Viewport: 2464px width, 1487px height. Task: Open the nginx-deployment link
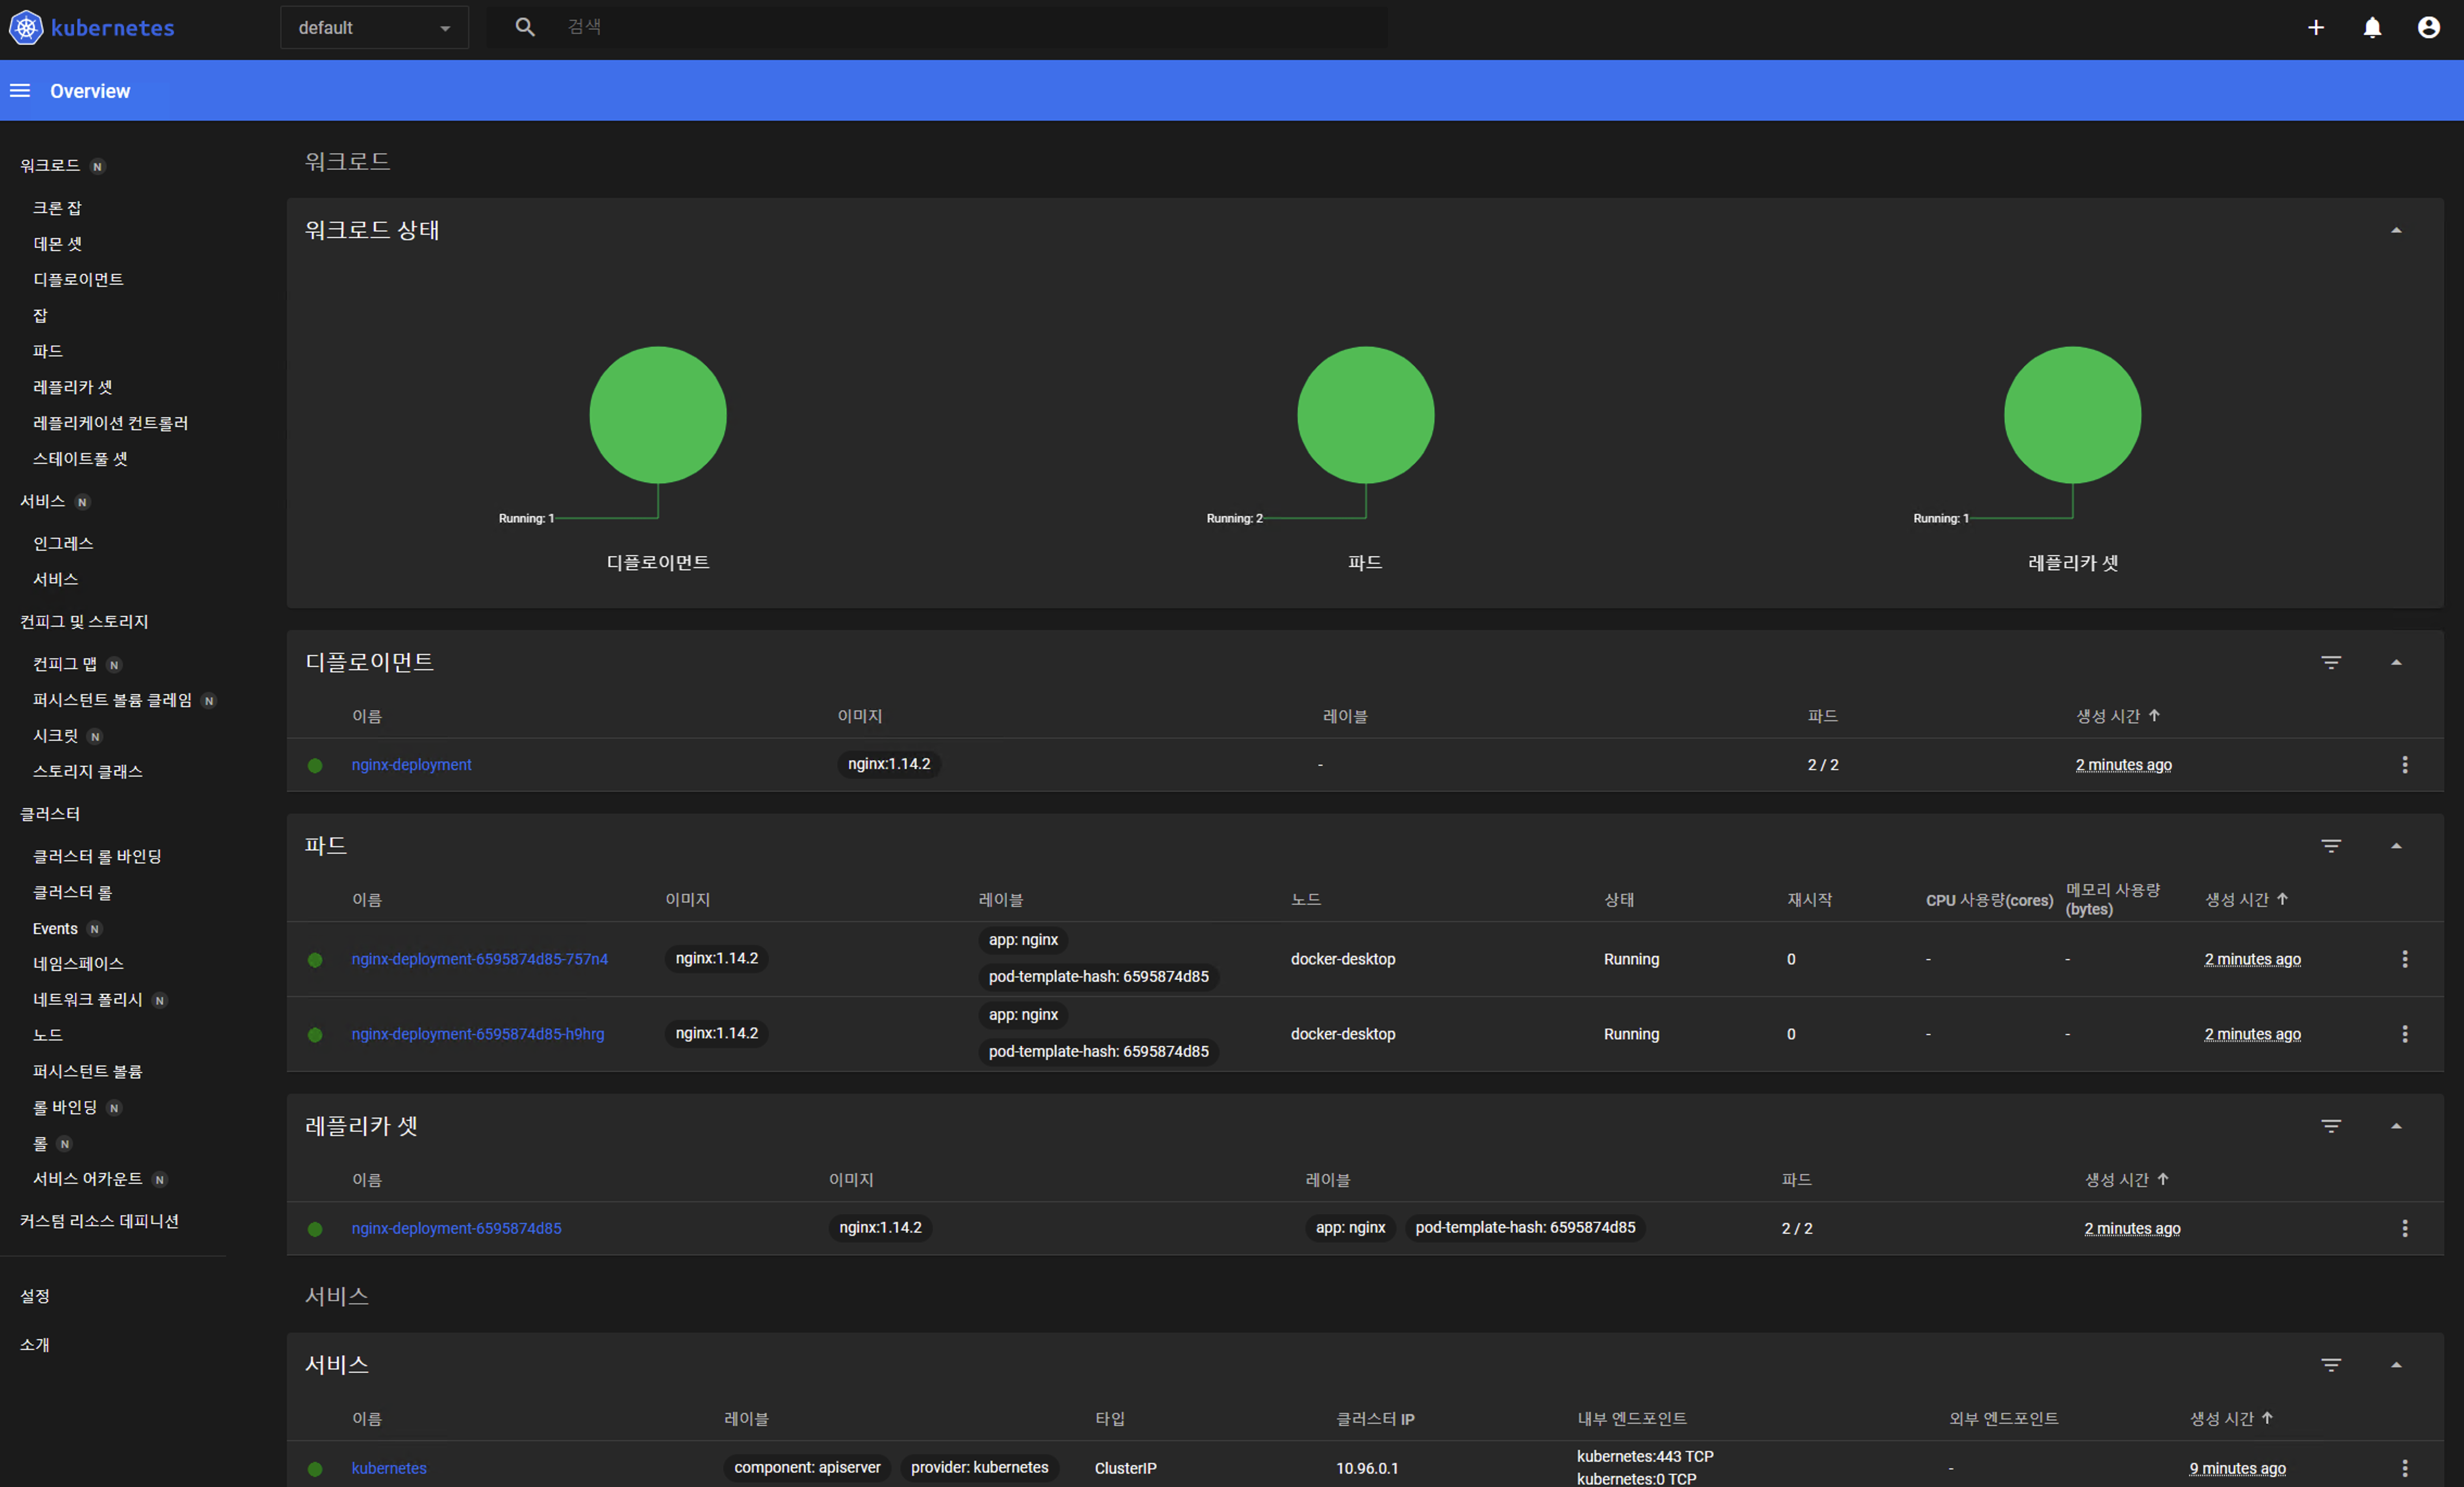(411, 765)
